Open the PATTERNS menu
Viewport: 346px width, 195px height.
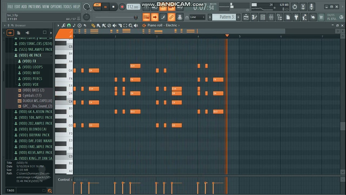[35, 6]
